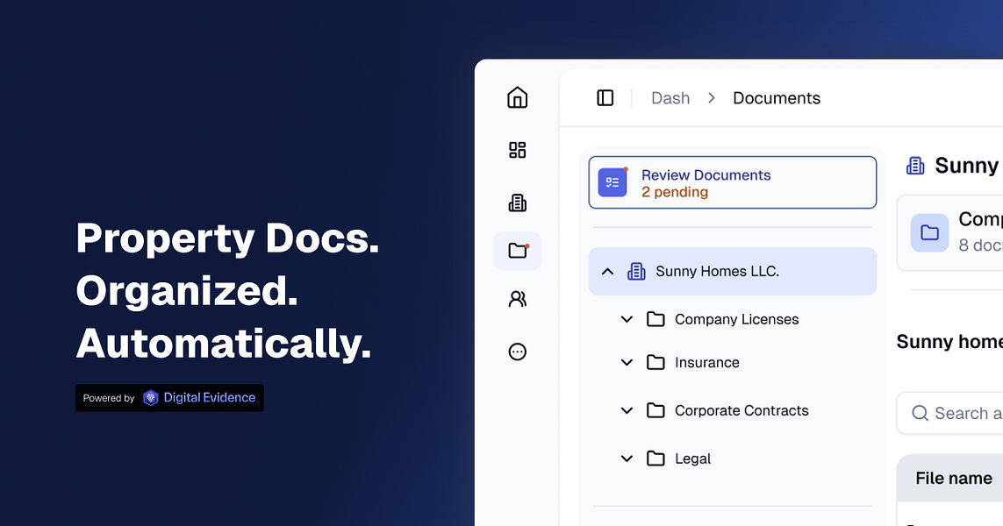The width and height of the screenshot is (1003, 526).
Task: Click the Sunny Homes LLC. building icon
Action: pos(636,272)
